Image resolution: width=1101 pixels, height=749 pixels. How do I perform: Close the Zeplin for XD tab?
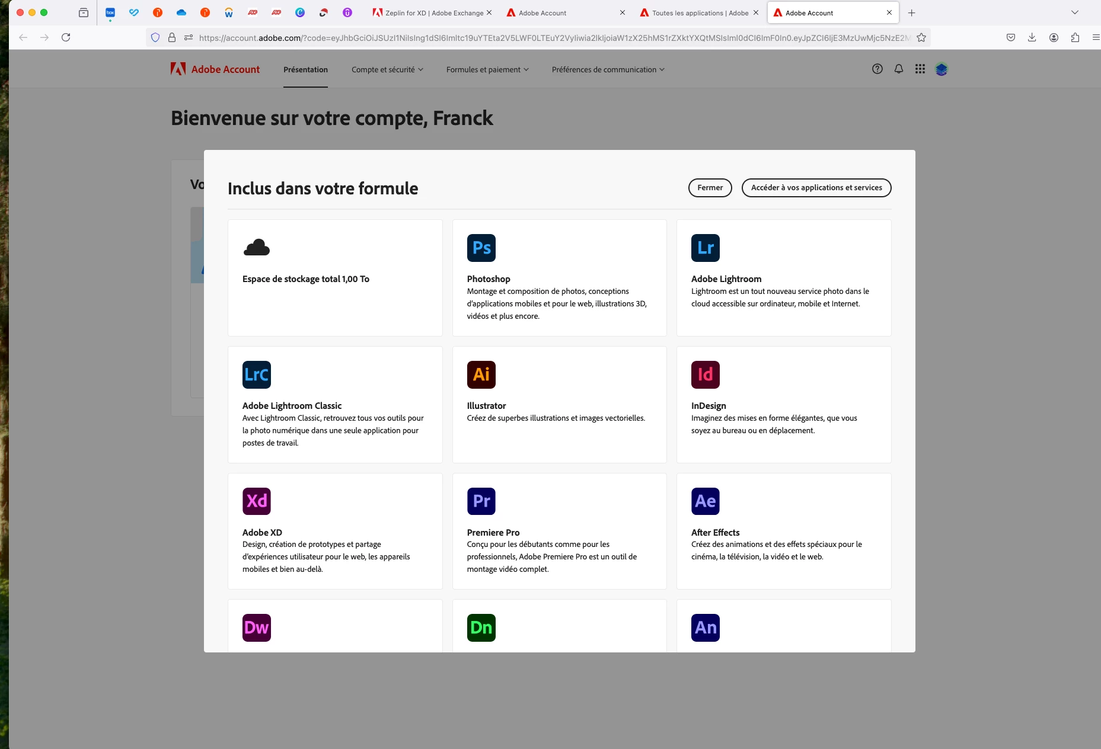(489, 12)
